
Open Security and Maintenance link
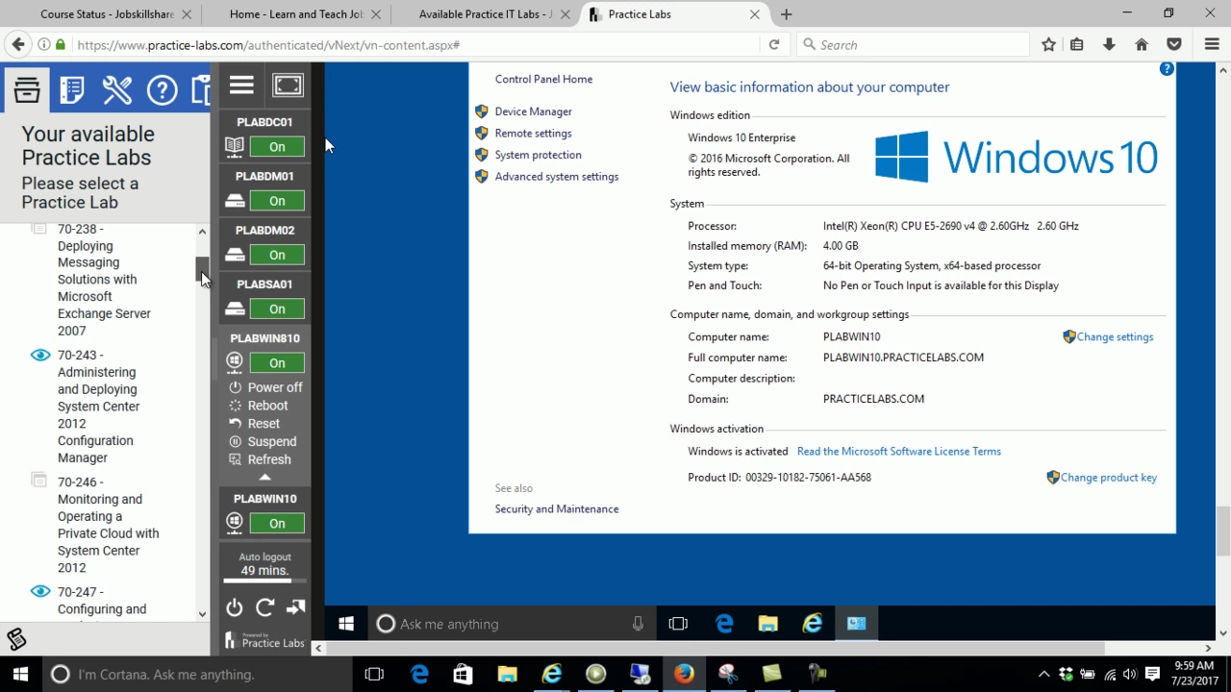(x=556, y=509)
